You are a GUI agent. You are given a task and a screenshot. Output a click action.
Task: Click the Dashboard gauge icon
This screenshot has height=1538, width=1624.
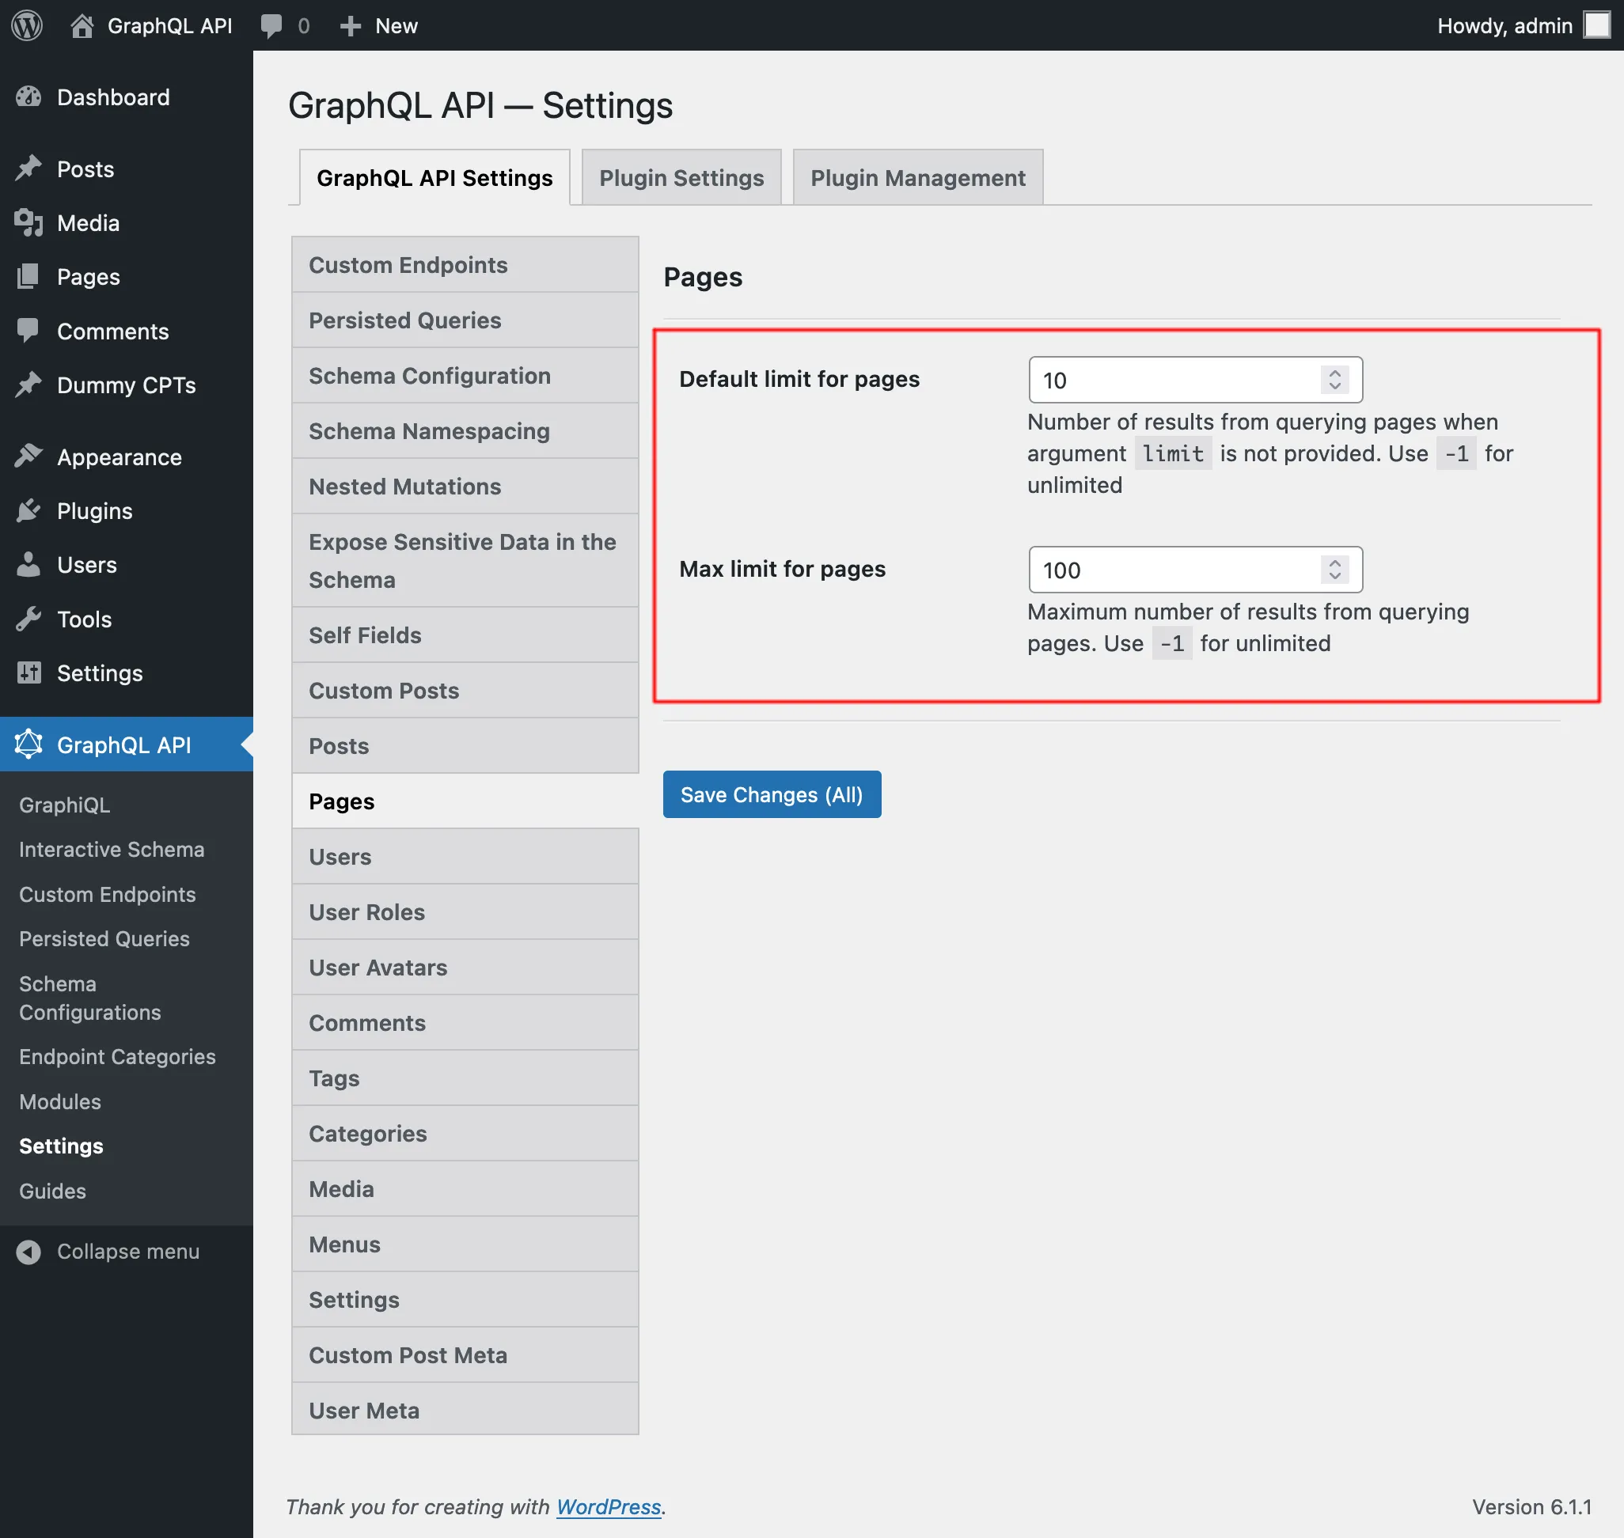[x=28, y=97]
